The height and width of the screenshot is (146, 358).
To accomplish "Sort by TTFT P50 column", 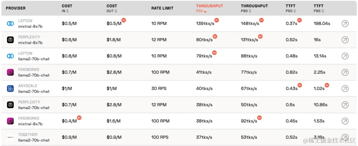I will (291, 8).
